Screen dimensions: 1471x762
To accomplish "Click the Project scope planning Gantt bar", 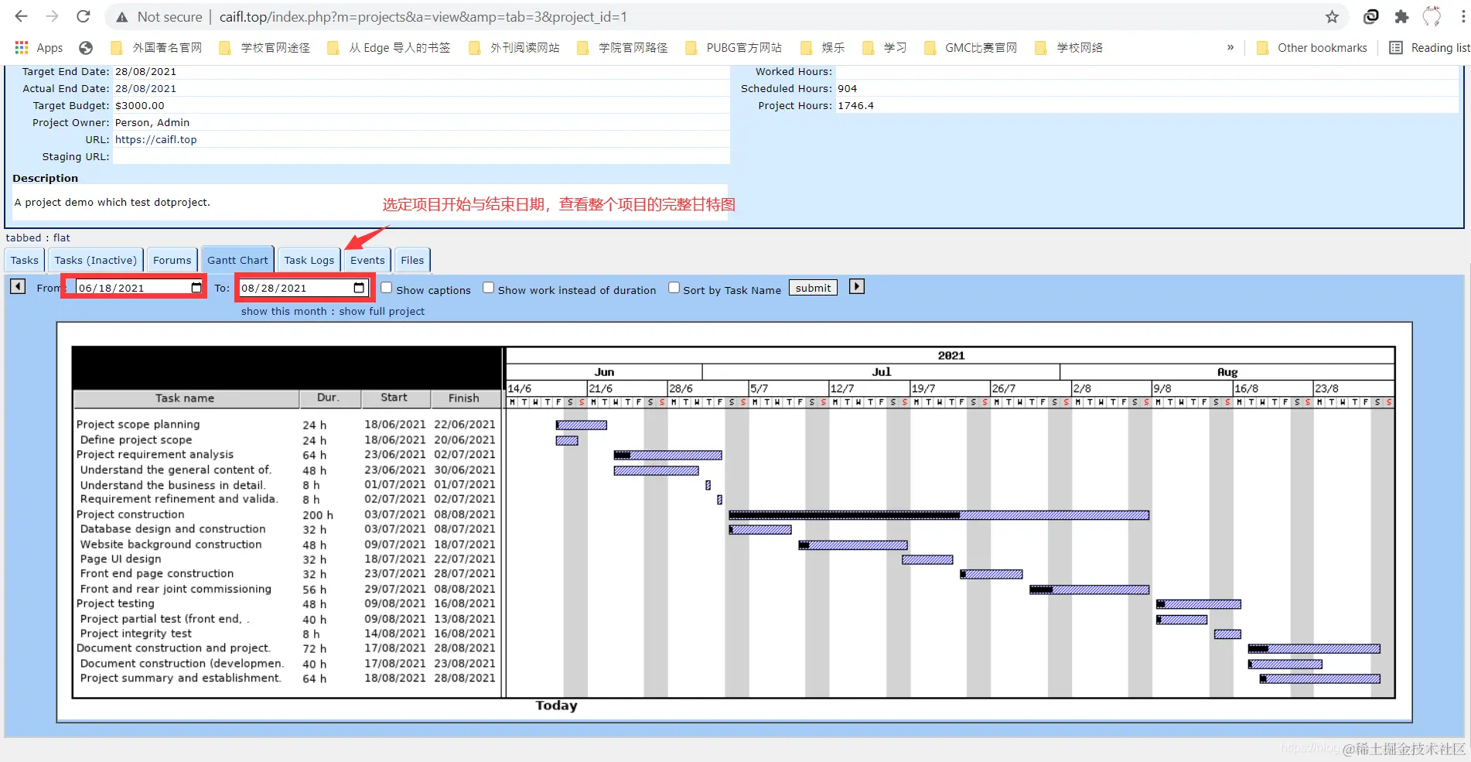I will coord(582,425).
